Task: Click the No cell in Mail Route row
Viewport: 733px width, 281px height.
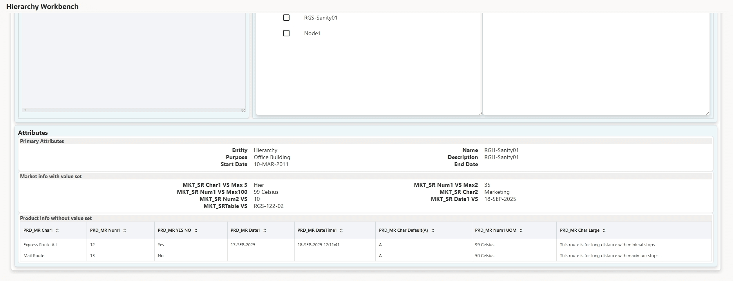Action: click(191, 256)
